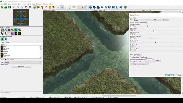The width and height of the screenshot is (183, 103).
Task: Toggle the Char checkbox in water list
Action: [x=2, y=57]
